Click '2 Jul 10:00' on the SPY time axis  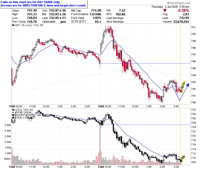coord(105,106)
